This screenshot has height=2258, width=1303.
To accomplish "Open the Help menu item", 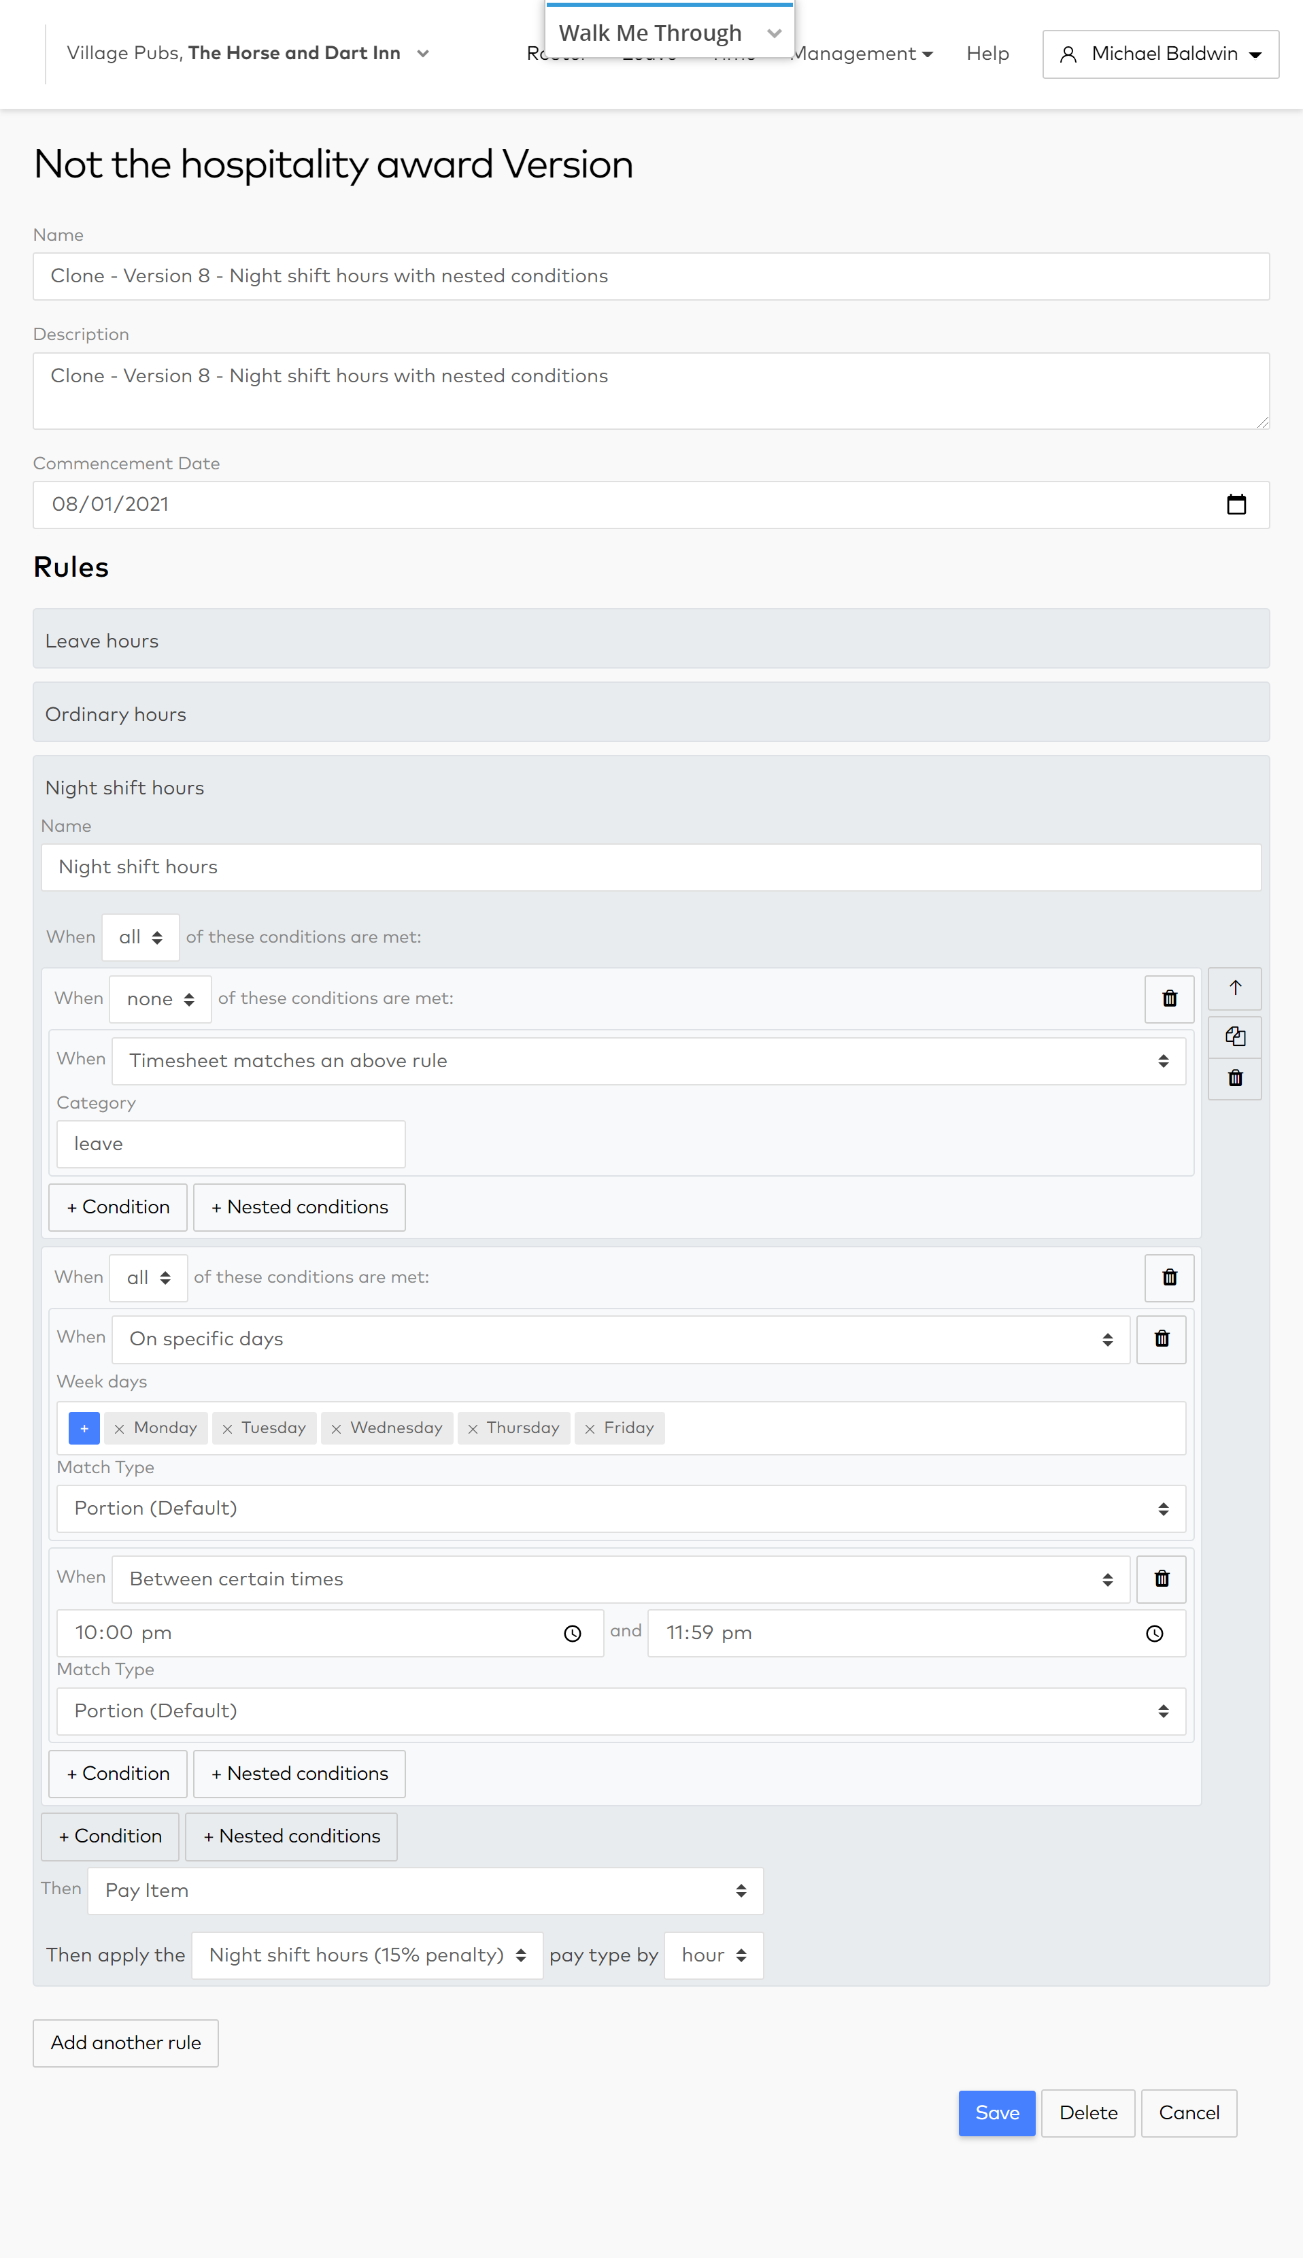I will [x=987, y=54].
